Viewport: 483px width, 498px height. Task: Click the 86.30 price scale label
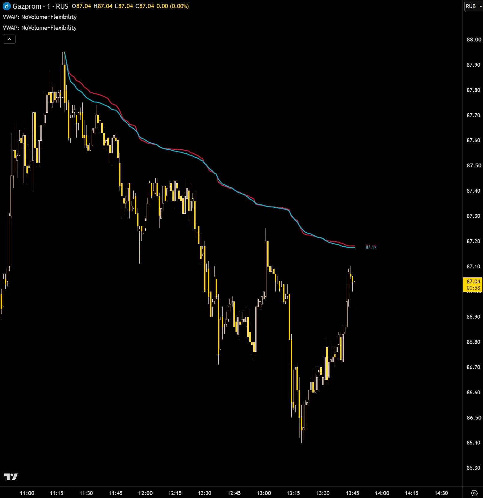pos(474,468)
